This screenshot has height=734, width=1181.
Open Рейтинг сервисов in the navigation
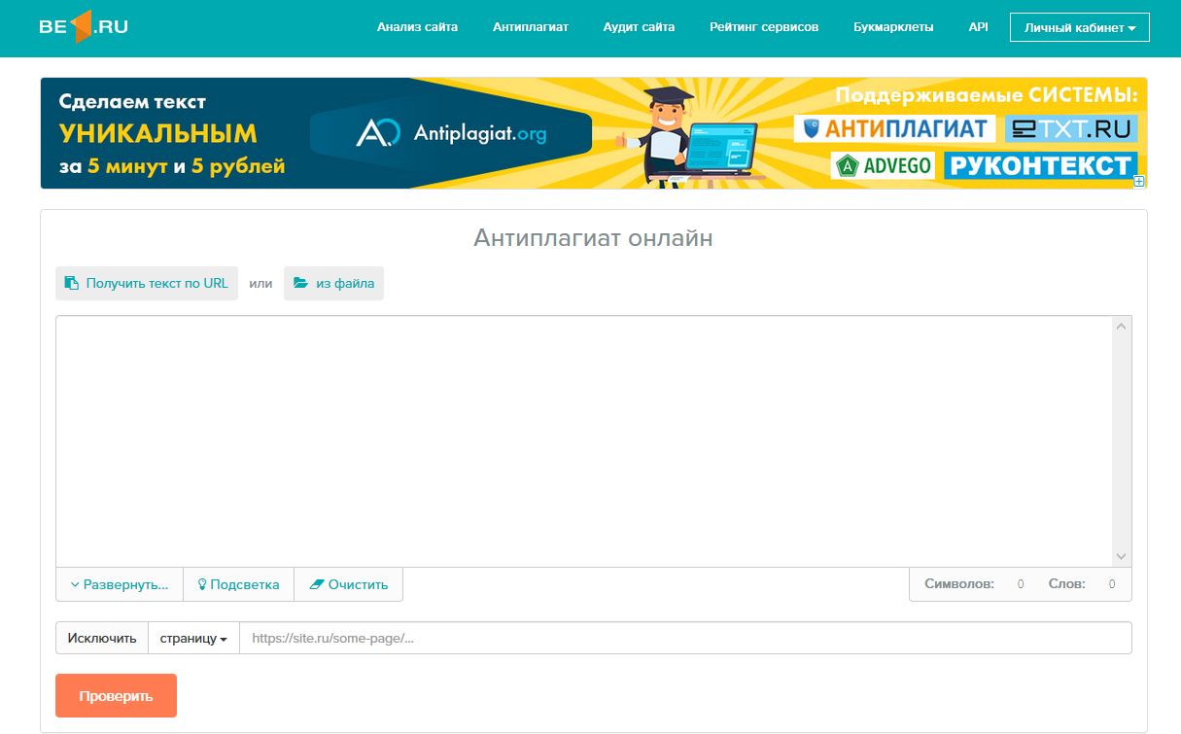click(x=764, y=27)
